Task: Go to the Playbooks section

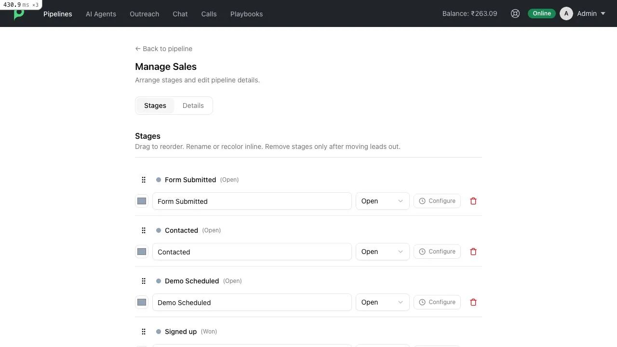Action: click(x=246, y=14)
